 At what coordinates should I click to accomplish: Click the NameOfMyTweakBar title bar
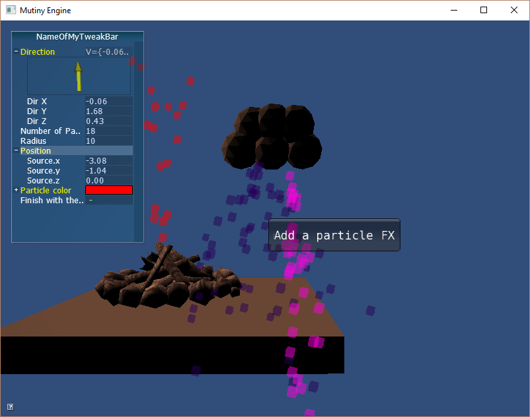[x=77, y=37]
